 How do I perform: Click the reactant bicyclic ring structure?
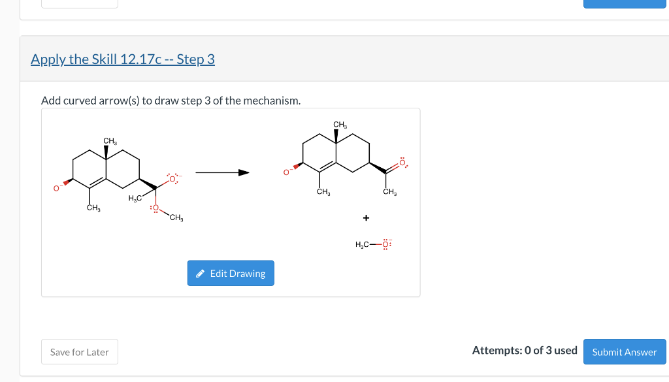[106, 169]
